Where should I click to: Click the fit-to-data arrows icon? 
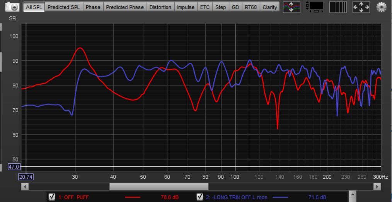tap(361, 7)
